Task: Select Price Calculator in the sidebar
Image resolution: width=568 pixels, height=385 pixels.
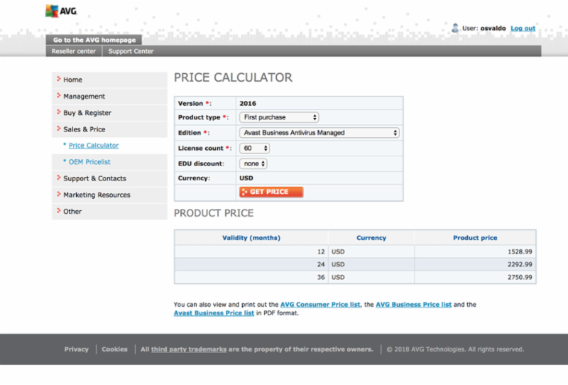Action: [94, 146]
